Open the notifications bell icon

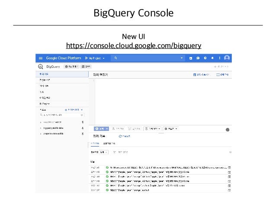tap(212, 58)
